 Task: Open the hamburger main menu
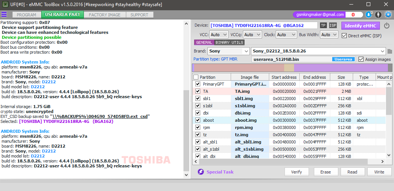4,14
